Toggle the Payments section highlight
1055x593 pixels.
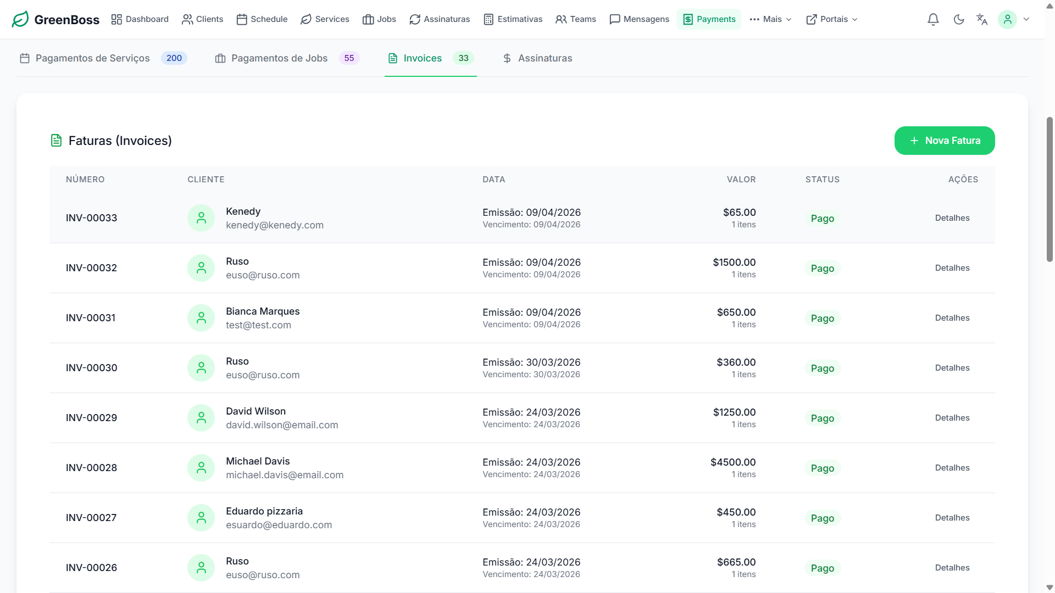pyautogui.click(x=709, y=19)
